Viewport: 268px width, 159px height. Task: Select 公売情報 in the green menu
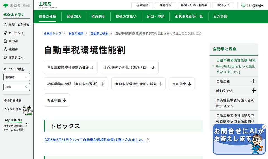tap(220, 16)
